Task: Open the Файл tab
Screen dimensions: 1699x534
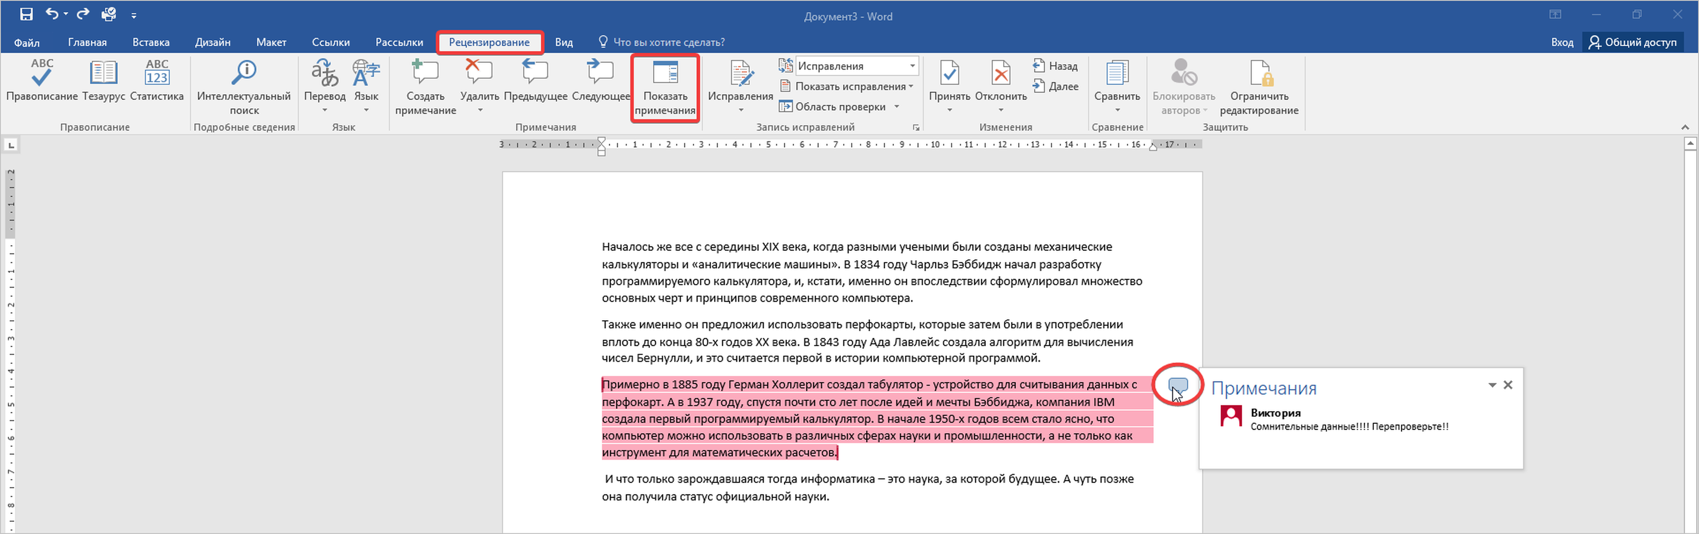Action: coord(27,42)
